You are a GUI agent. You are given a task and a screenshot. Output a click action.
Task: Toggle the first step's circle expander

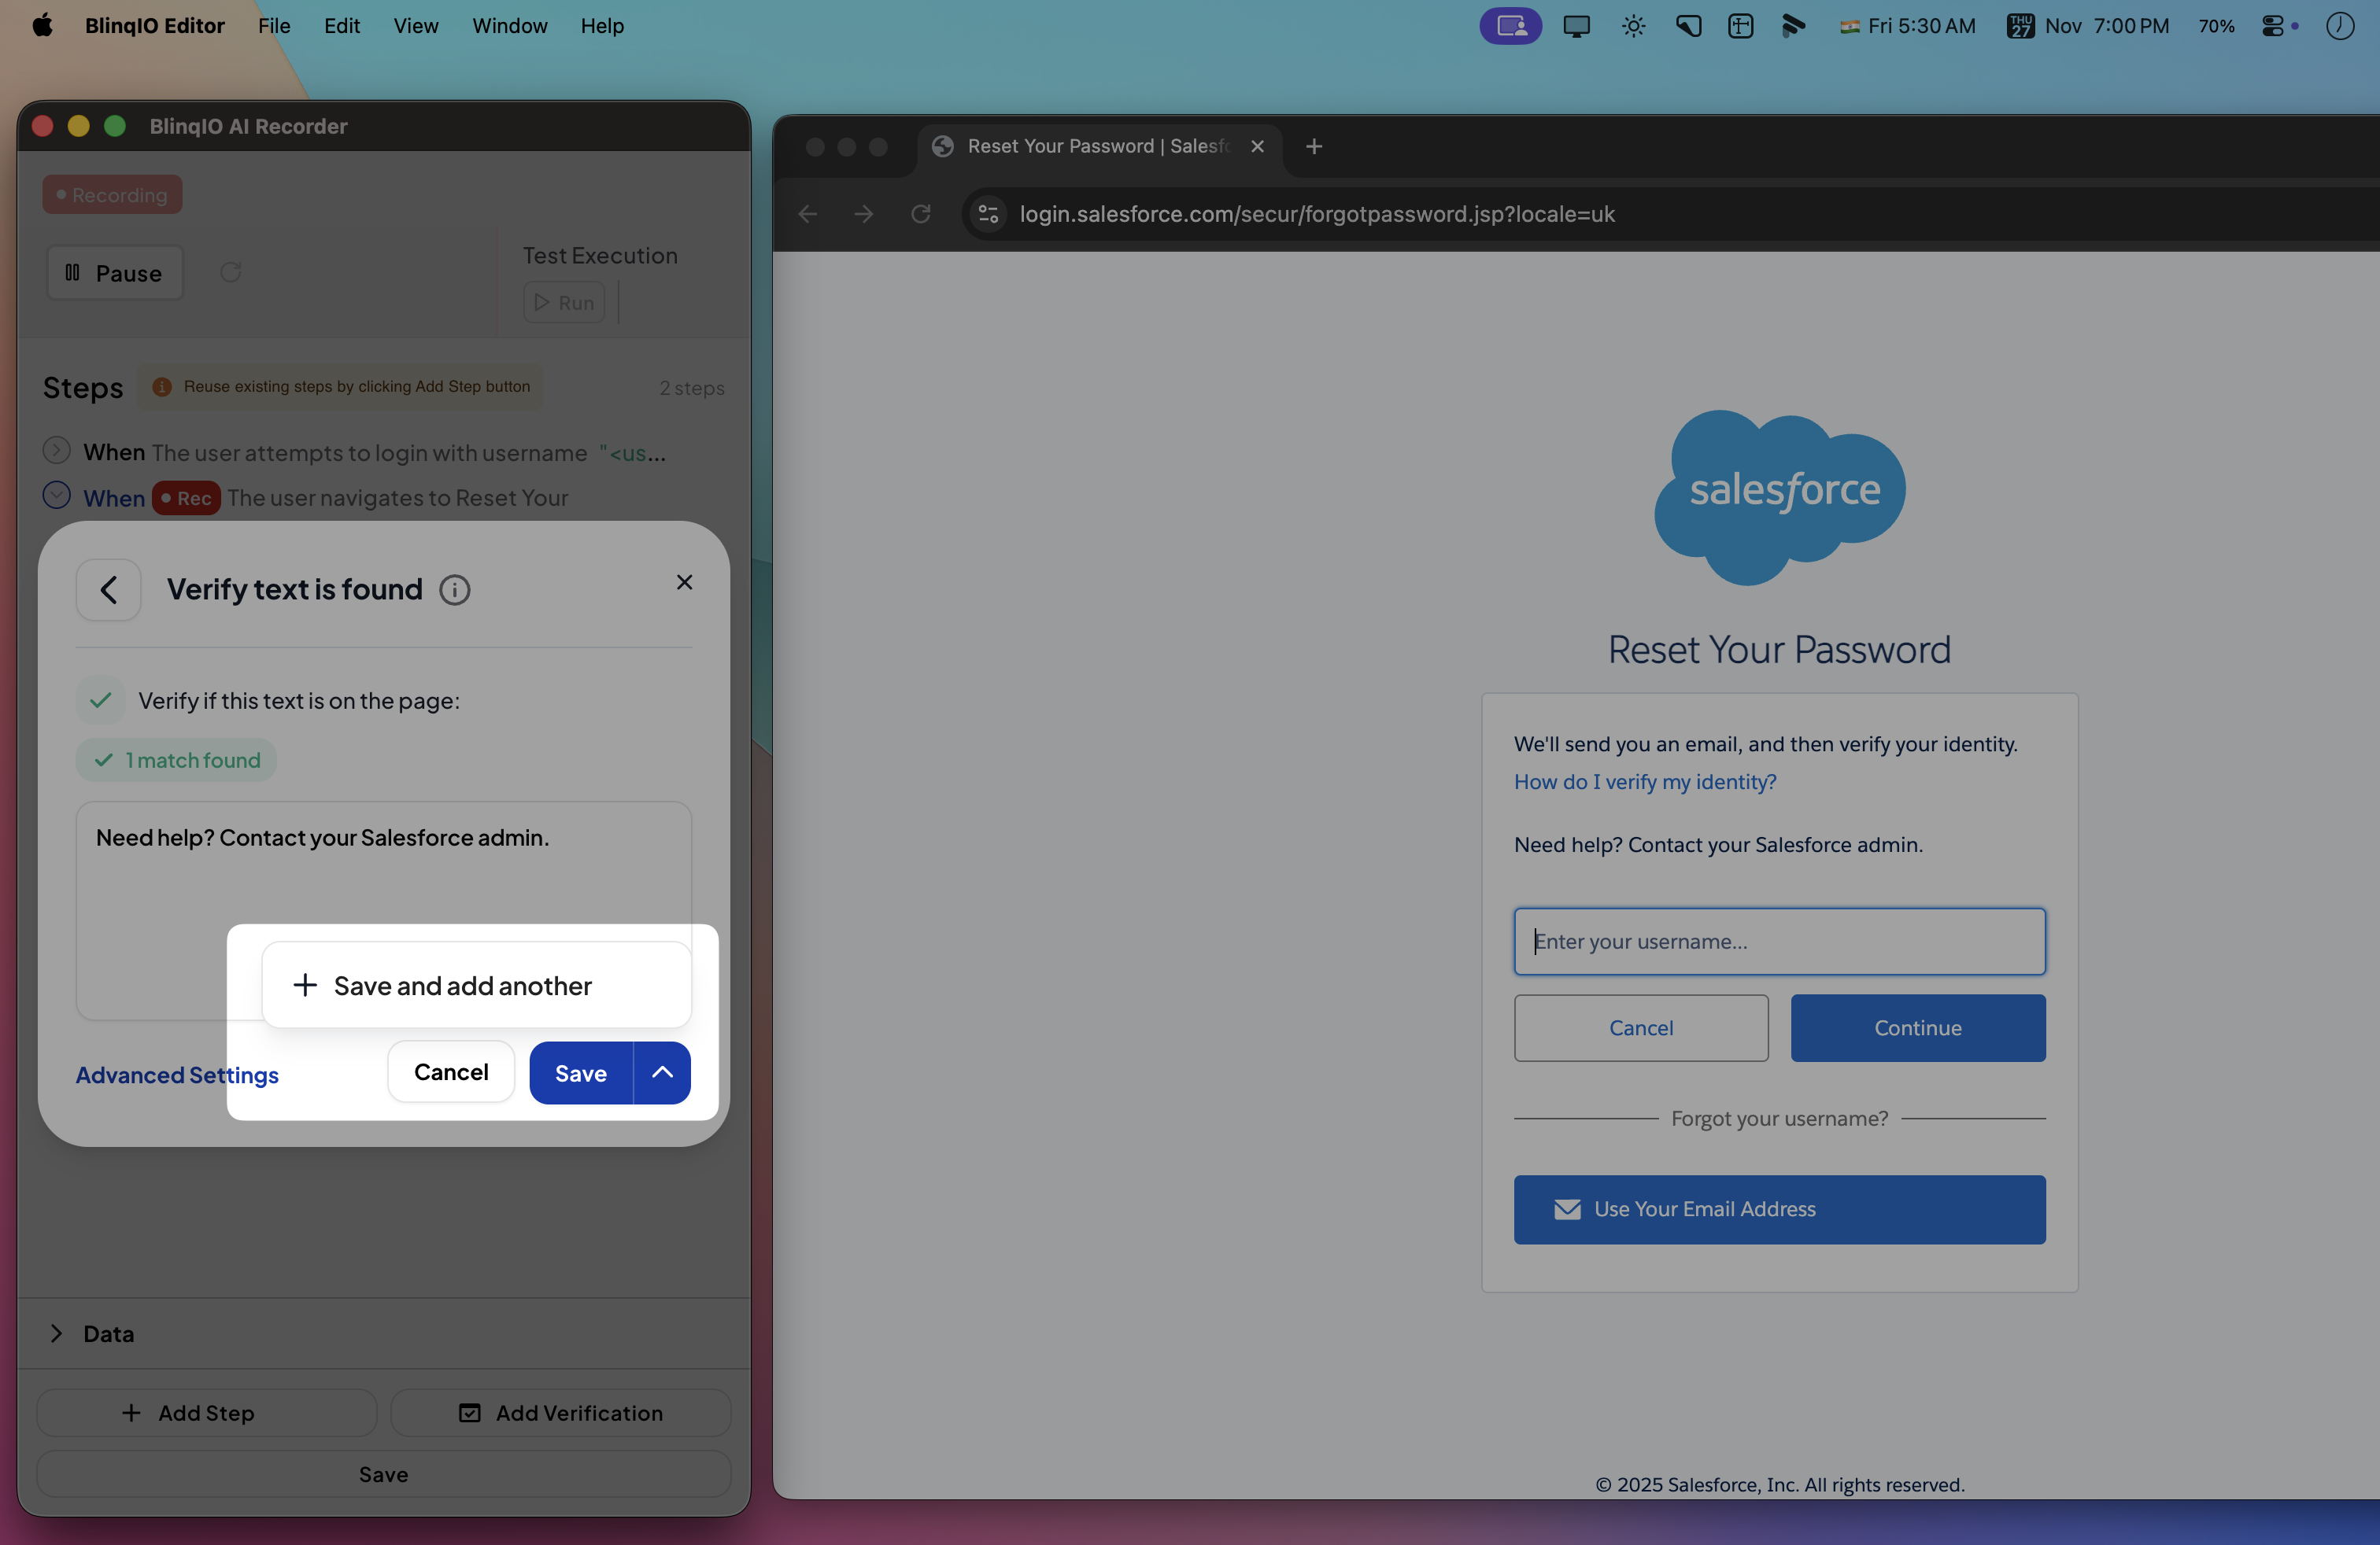point(56,451)
